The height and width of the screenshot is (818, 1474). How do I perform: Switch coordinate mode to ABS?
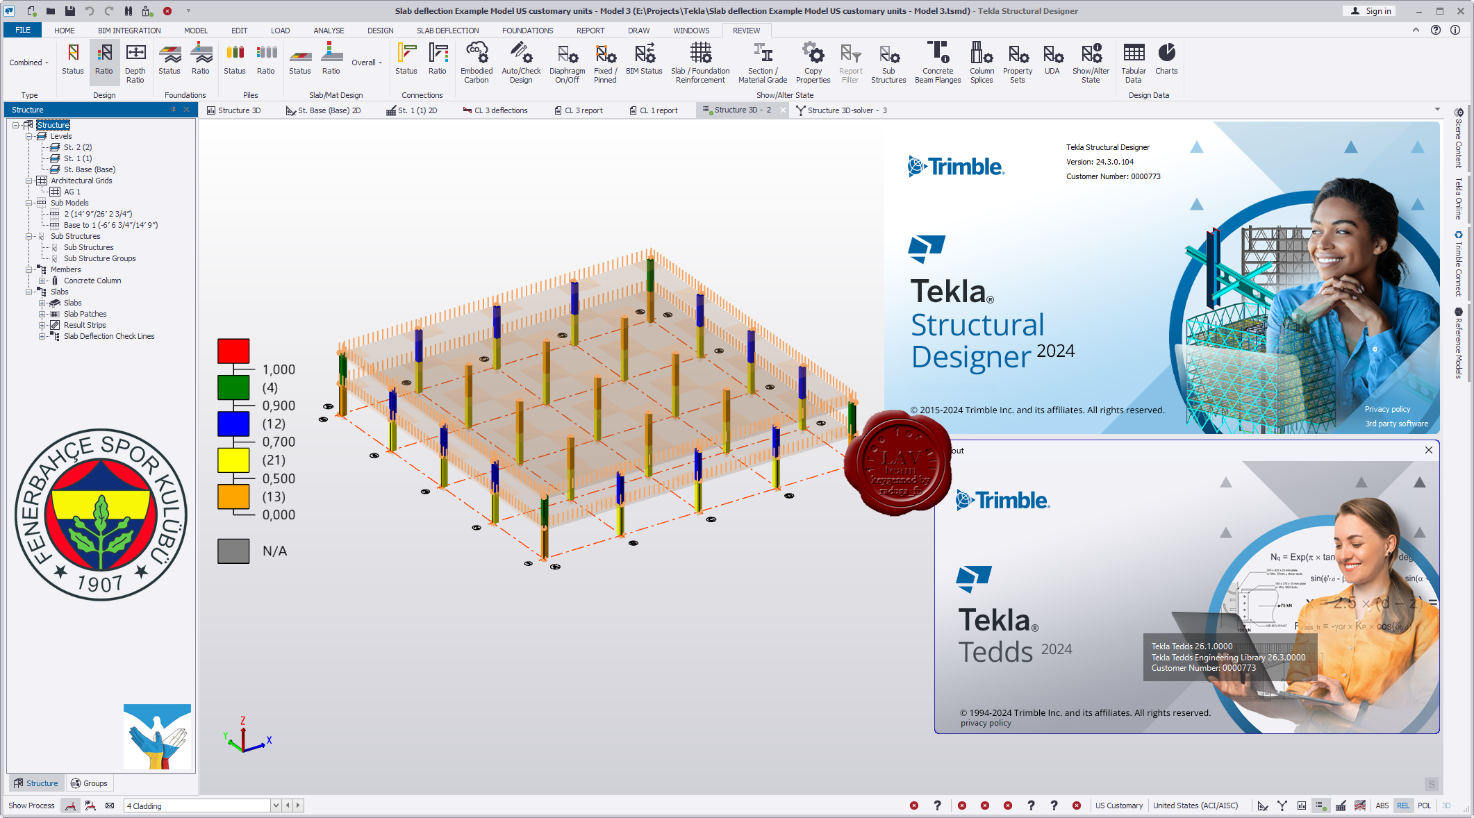coord(1382,806)
